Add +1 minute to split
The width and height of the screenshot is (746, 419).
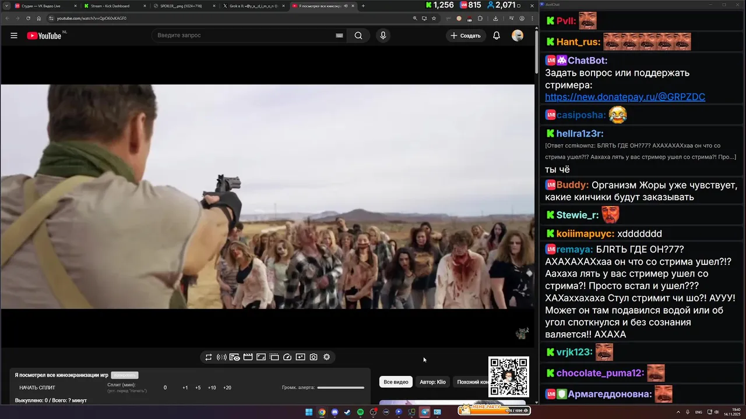(185, 388)
